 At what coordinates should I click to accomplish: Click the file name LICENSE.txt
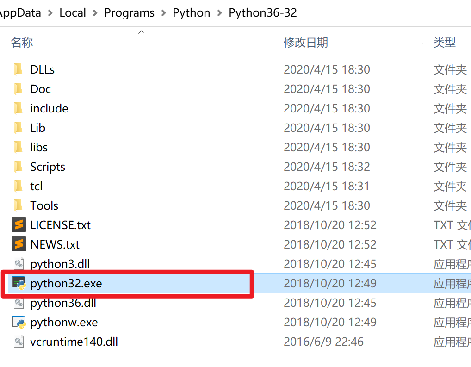pos(60,225)
